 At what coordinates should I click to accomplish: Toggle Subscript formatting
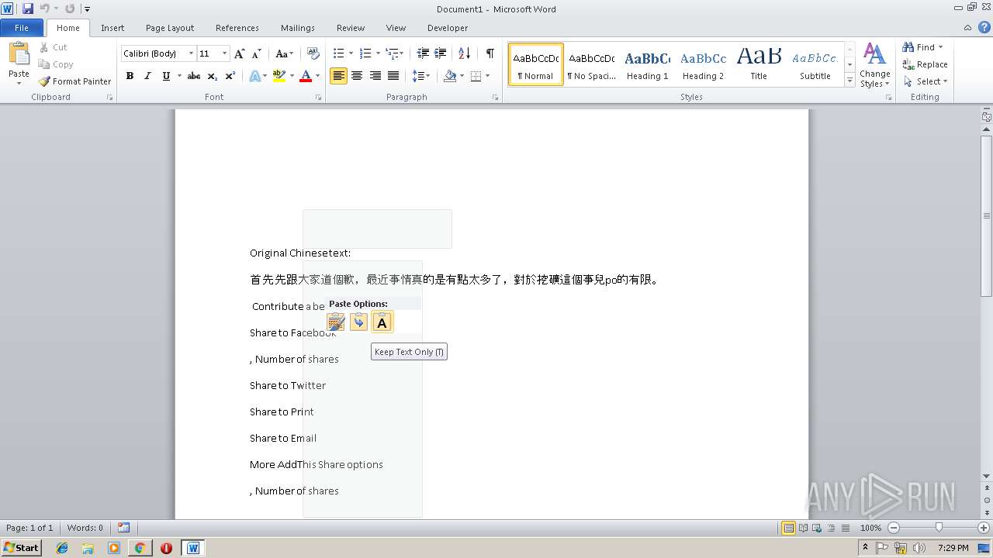click(x=212, y=76)
